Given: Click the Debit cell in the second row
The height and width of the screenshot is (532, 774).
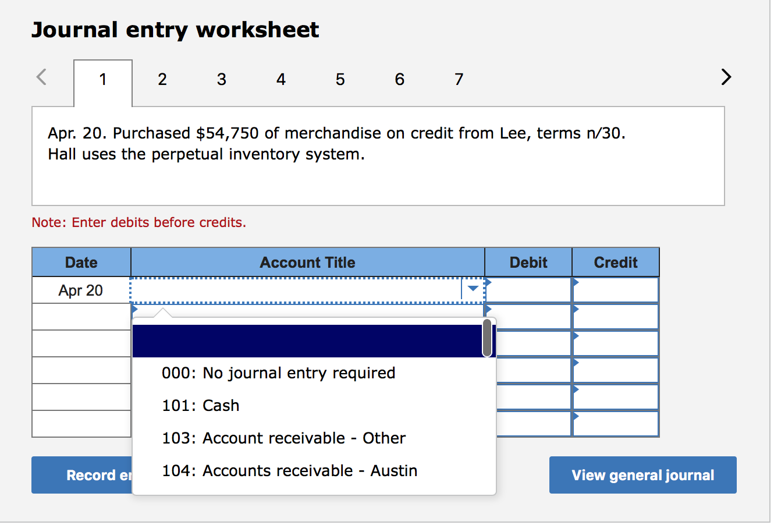Looking at the screenshot, I should click(528, 317).
